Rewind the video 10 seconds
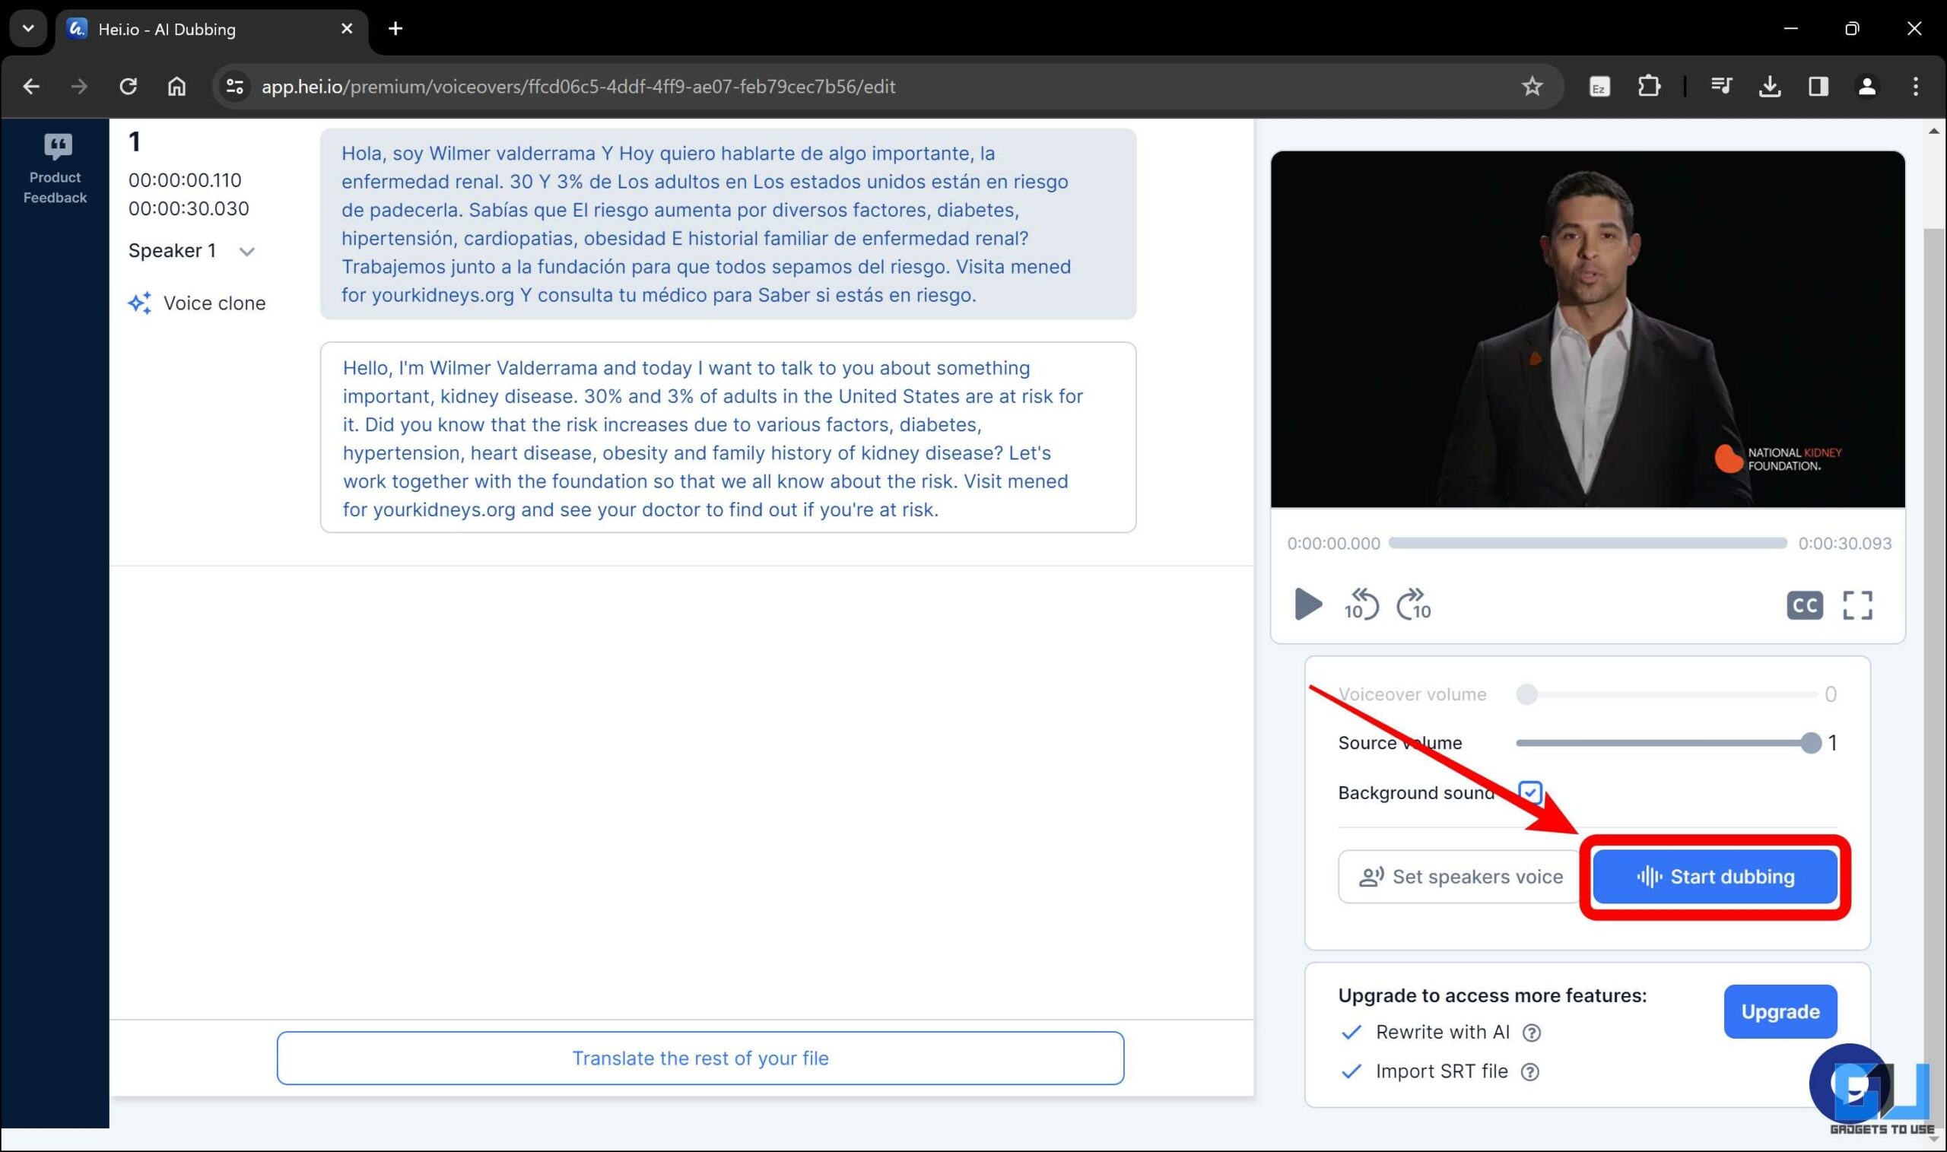The height and width of the screenshot is (1152, 1947). (x=1361, y=604)
